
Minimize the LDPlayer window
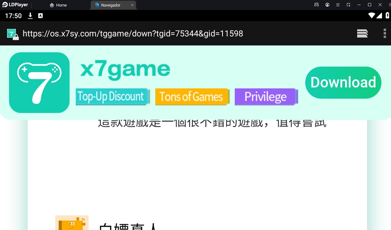[x=359, y=5]
